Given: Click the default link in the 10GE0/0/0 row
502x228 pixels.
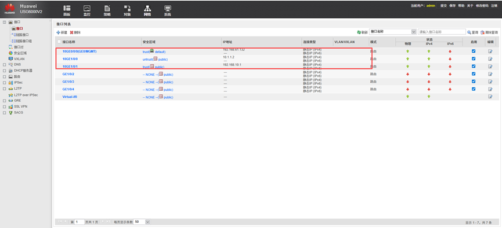Looking at the screenshot, I should click(160, 52).
